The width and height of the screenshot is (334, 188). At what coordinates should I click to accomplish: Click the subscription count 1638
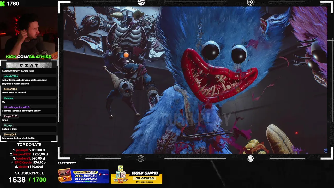[17, 180]
